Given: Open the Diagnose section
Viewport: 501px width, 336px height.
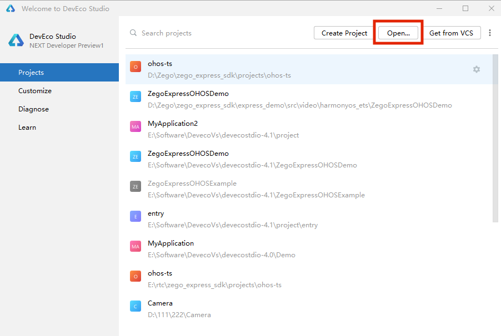Looking at the screenshot, I should point(33,109).
